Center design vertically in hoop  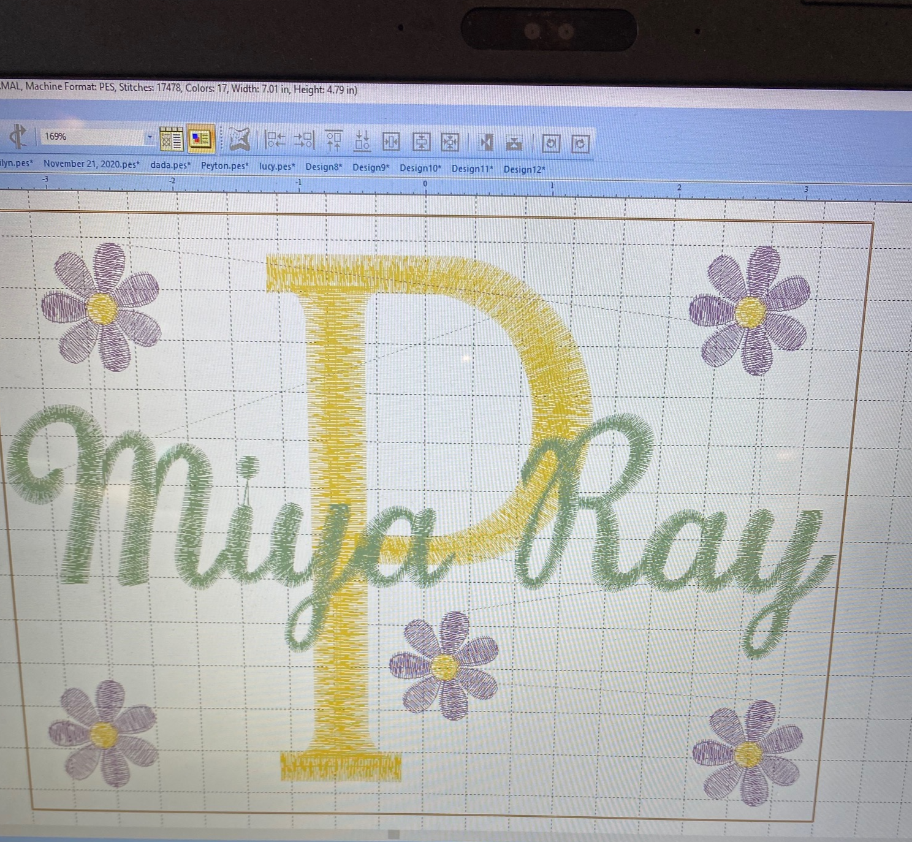(421, 142)
